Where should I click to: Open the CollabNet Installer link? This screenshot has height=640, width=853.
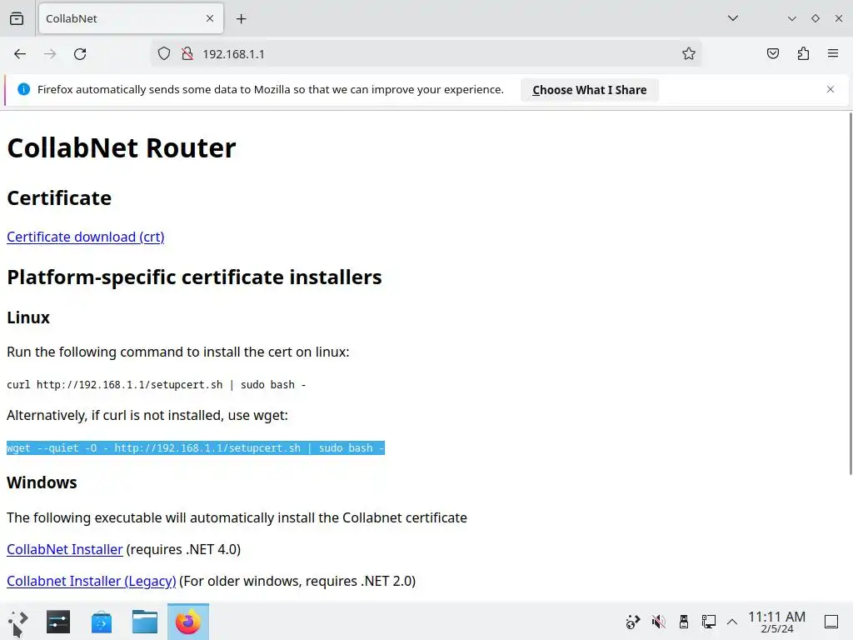65,549
